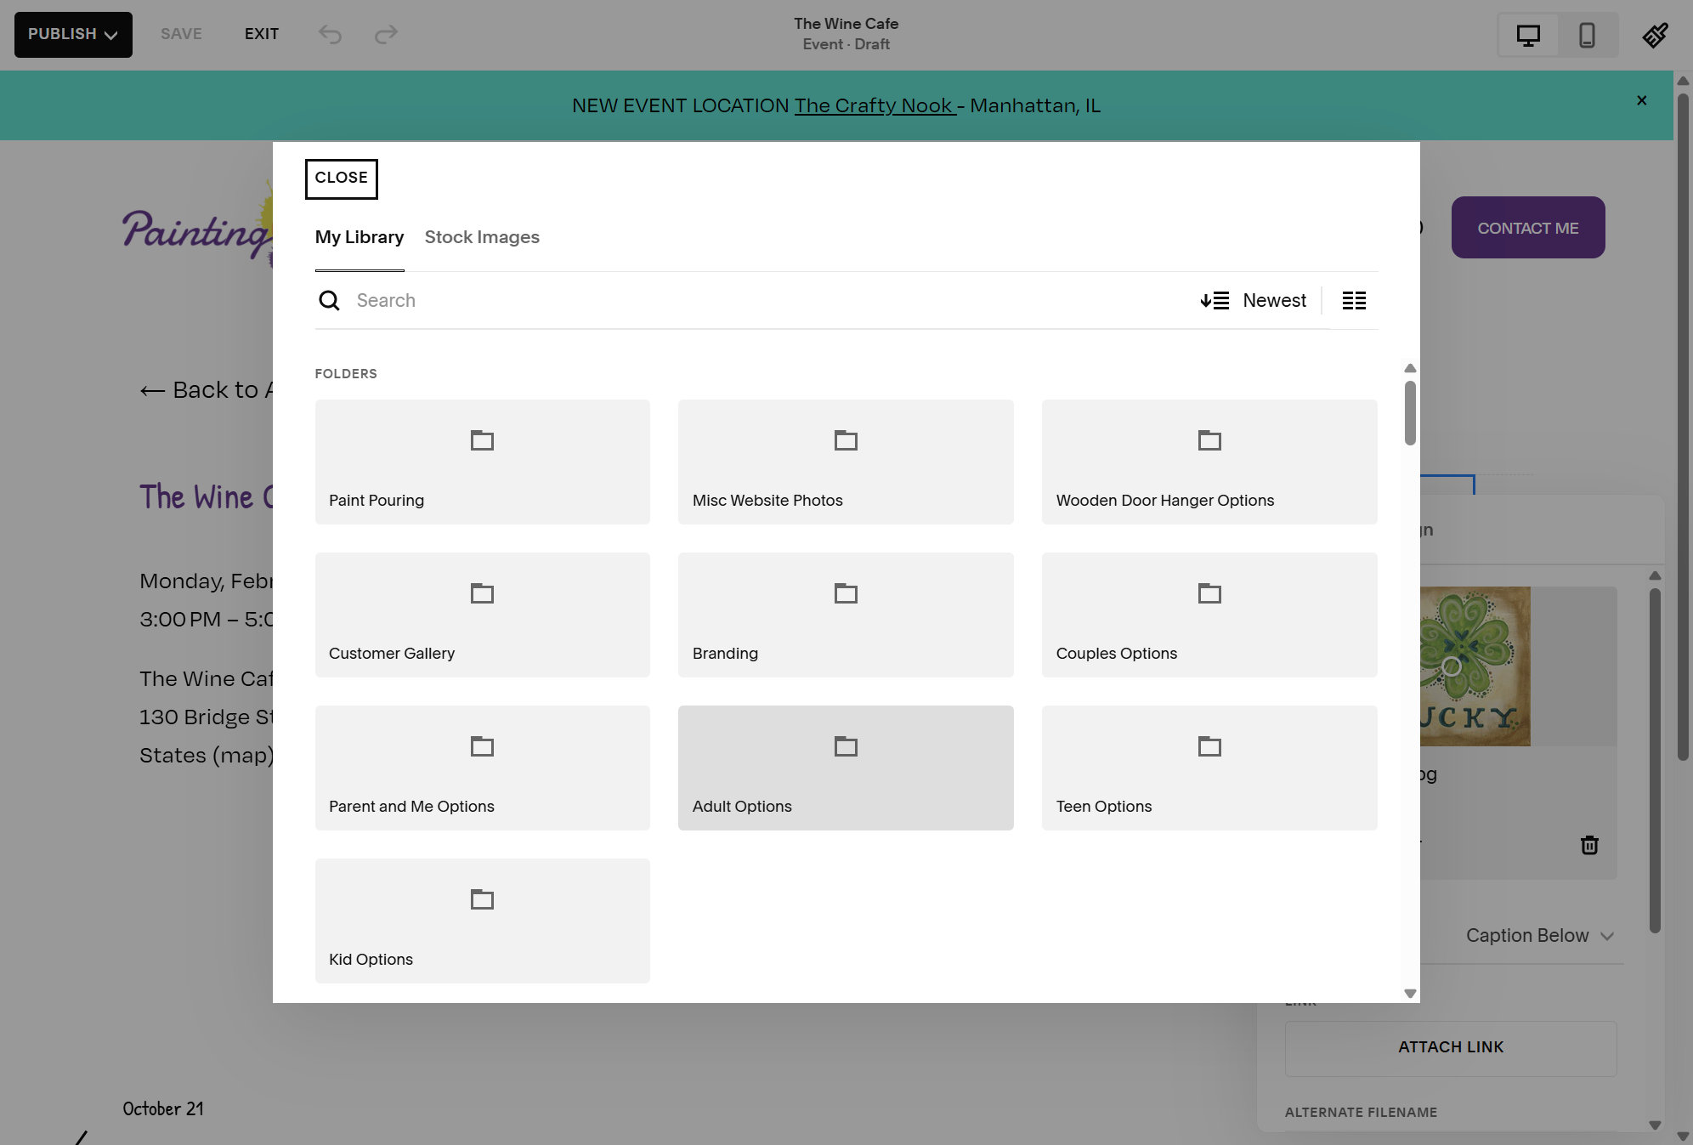Image resolution: width=1693 pixels, height=1145 pixels.
Task: Open the Paint Pouring folder
Action: [482, 462]
